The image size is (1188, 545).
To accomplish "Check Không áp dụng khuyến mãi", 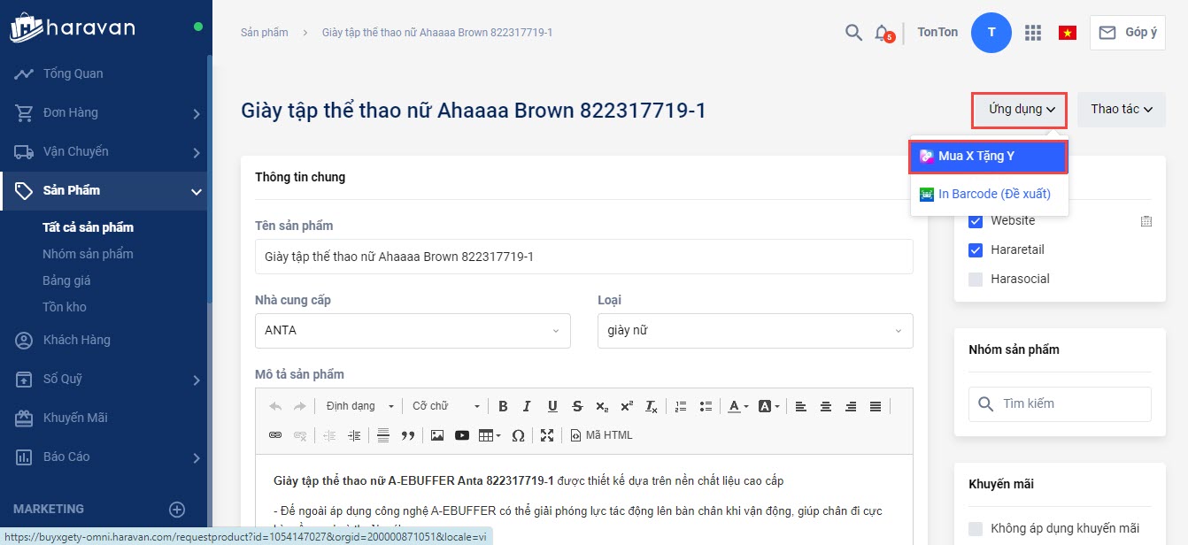I will (976, 529).
